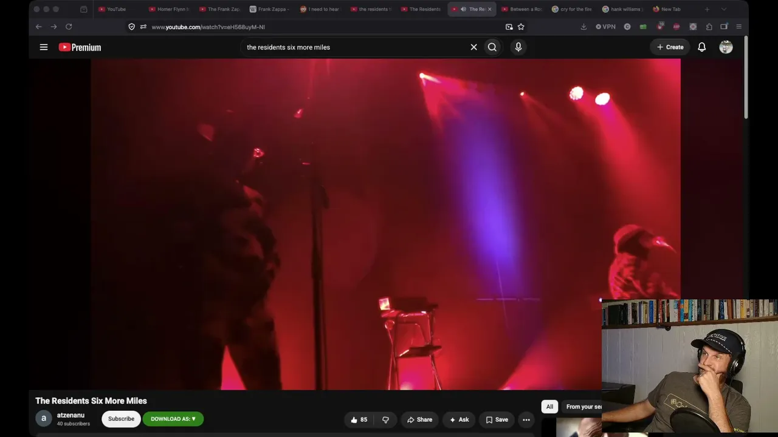Screen dimensions: 778x437
Task: Open browser application menu
Action: point(739,27)
